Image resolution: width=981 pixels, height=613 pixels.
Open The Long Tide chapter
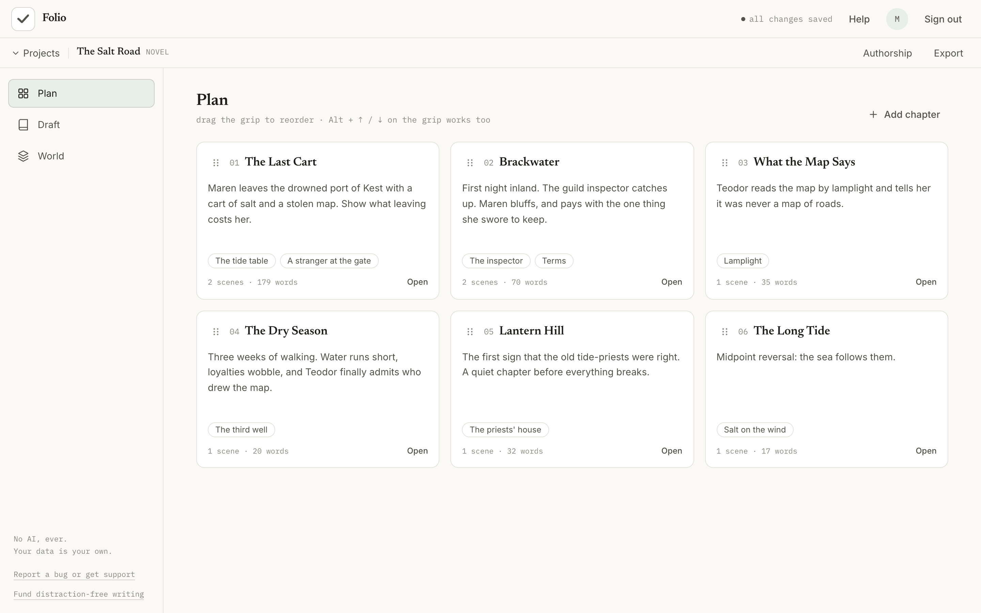pos(926,451)
